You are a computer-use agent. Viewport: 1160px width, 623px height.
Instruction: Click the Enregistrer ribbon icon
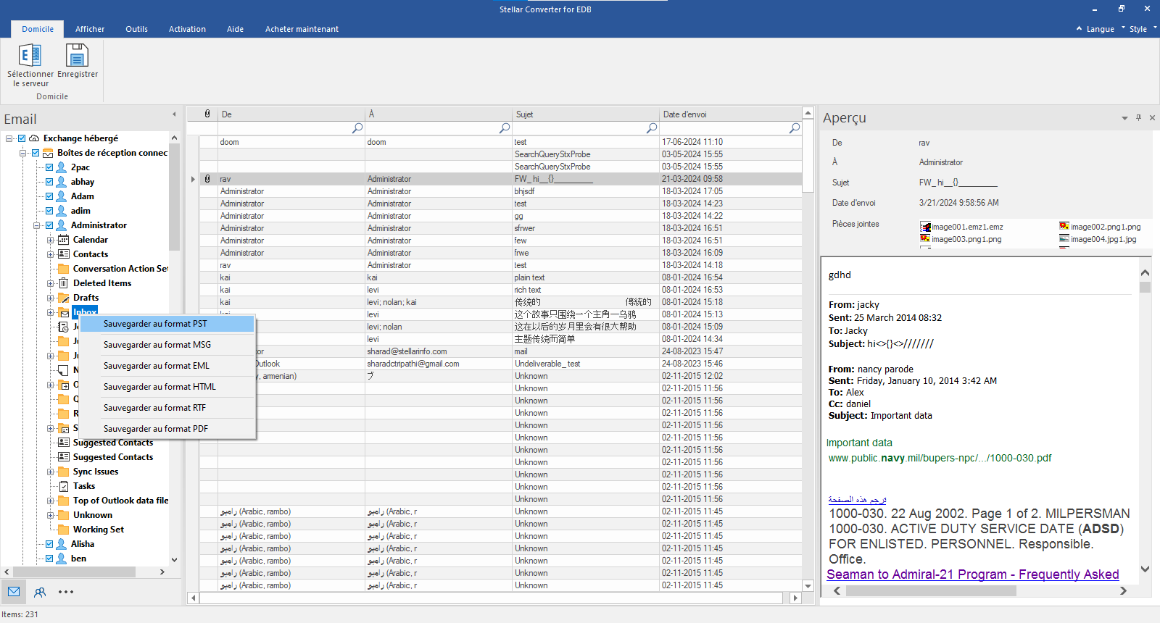(x=77, y=55)
